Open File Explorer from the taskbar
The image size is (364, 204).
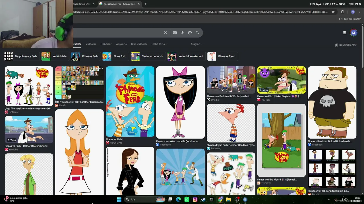[x=228, y=199]
